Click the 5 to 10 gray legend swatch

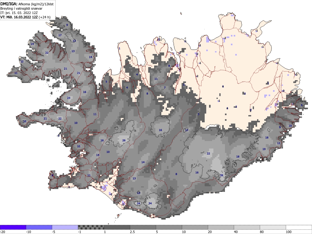(x=169, y=227)
